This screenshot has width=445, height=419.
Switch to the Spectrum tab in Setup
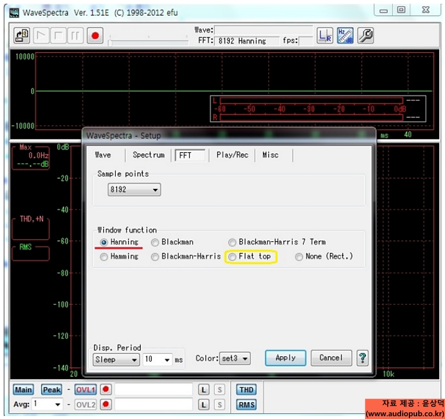tap(149, 155)
